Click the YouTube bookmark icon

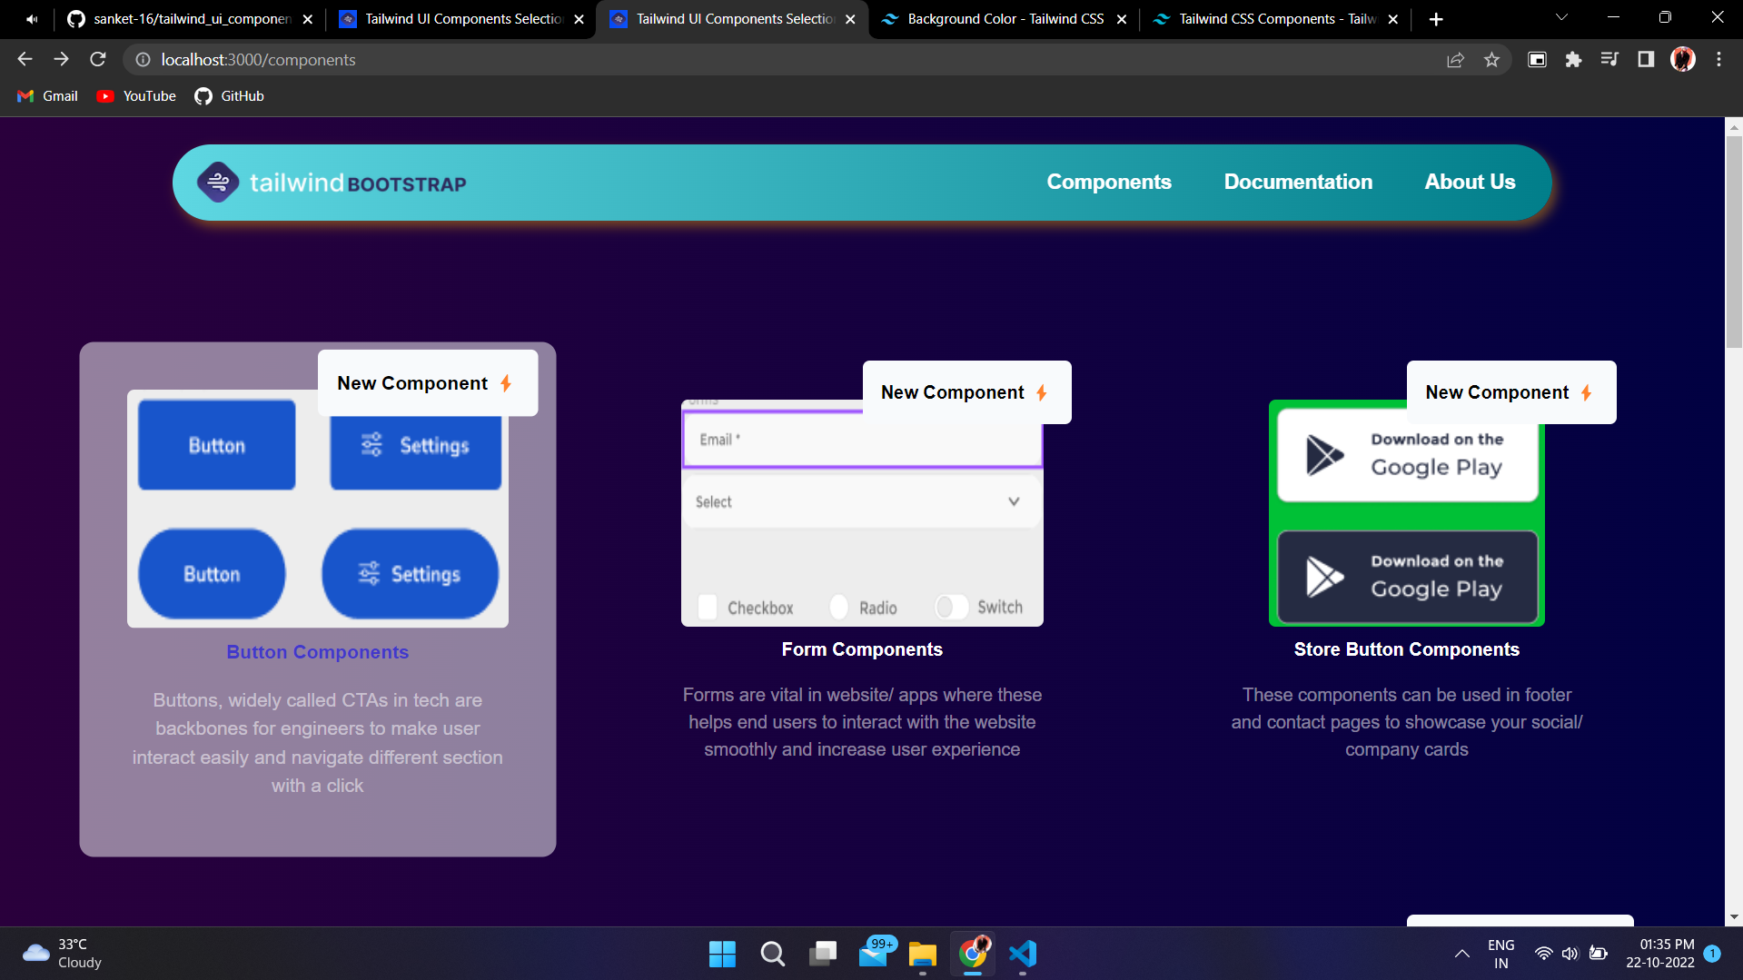pos(104,95)
